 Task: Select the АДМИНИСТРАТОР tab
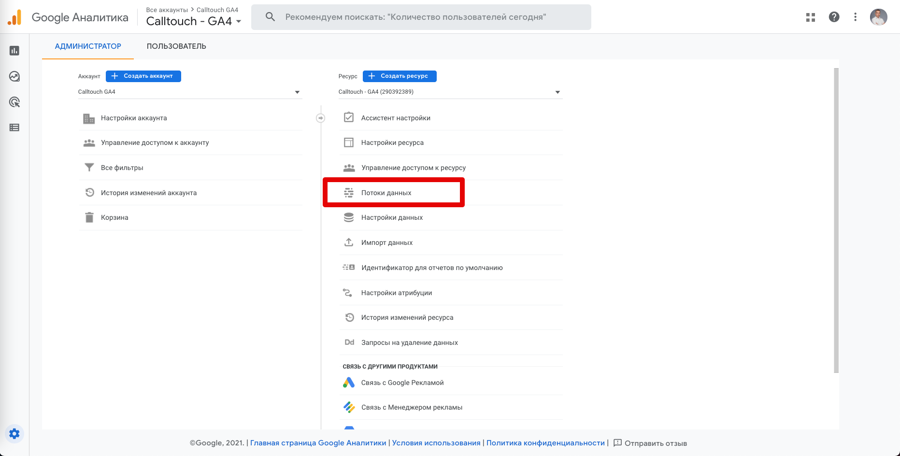88,46
